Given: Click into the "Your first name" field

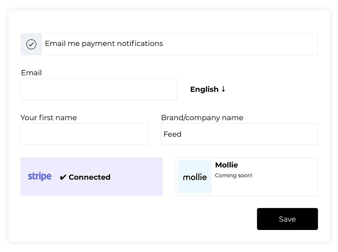Looking at the screenshot, I should (84, 134).
